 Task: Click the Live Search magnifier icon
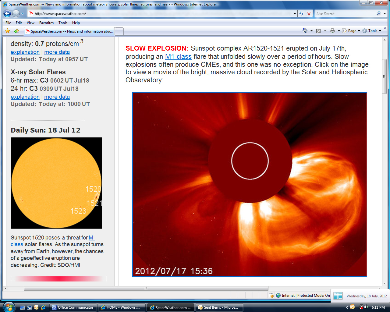click(x=378, y=13)
